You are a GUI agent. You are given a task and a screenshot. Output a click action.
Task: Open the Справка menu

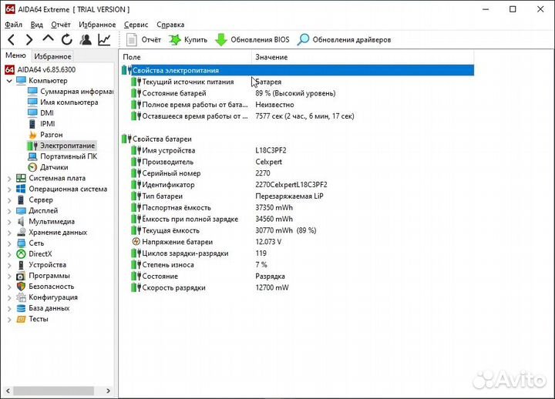coord(170,25)
